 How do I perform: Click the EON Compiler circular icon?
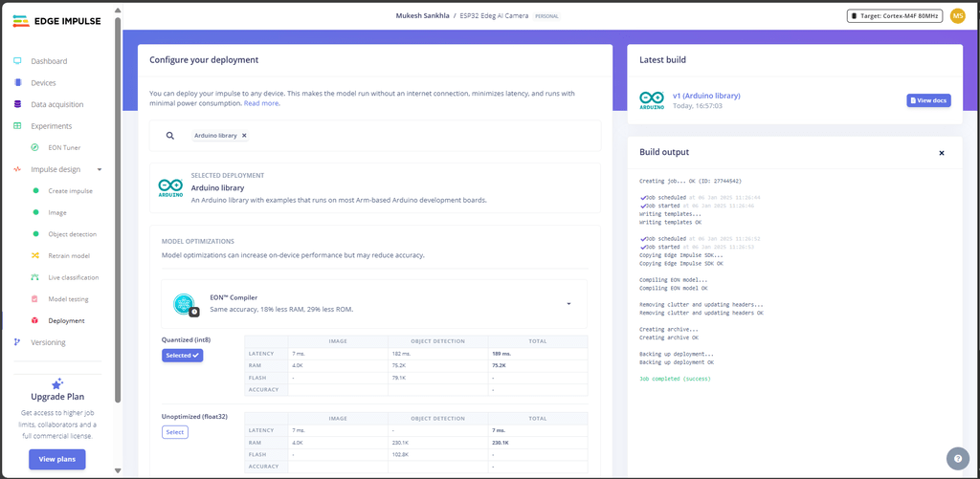coord(185,303)
